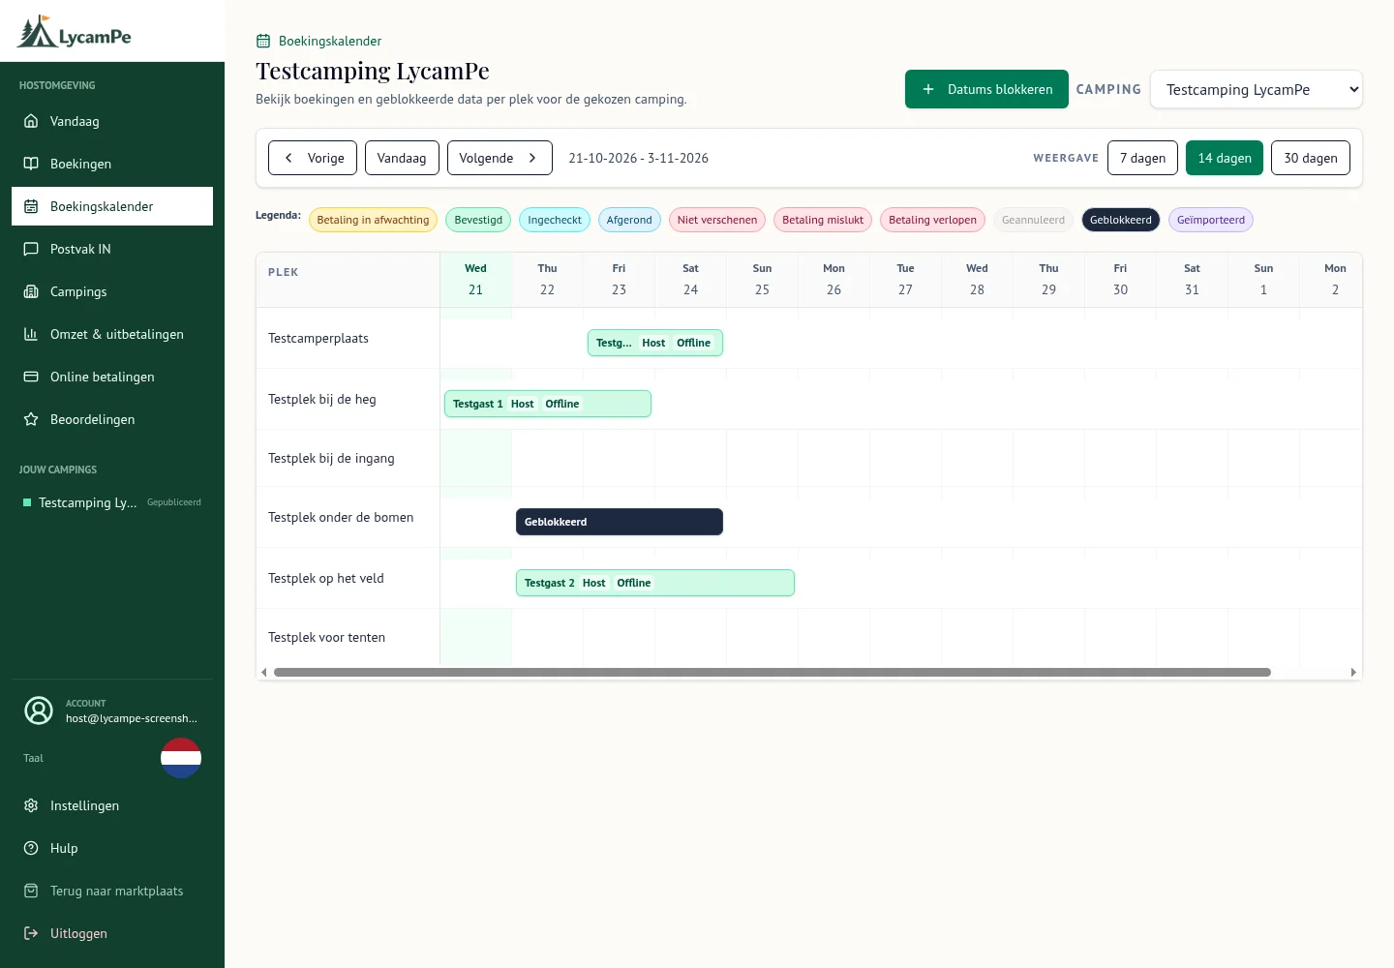Click the account avatar icon

(x=39, y=711)
